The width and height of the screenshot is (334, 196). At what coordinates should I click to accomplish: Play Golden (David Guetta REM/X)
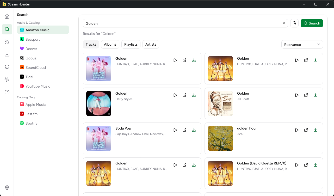(x=297, y=165)
